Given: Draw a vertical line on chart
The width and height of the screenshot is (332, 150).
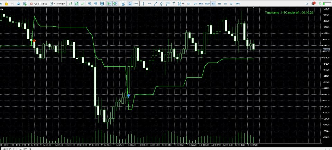Looking at the screenshot, I should click(x=143, y=3).
